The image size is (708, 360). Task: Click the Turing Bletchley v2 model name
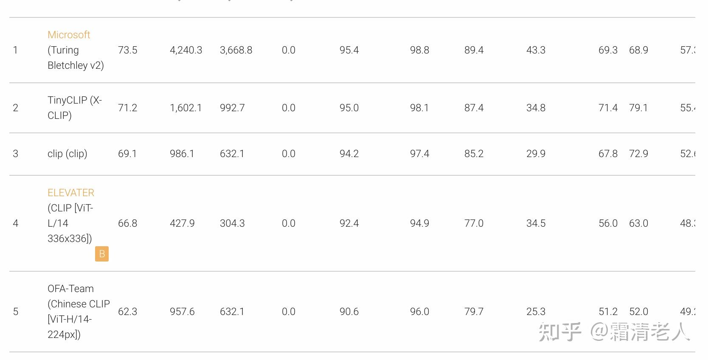pyautogui.click(x=76, y=58)
